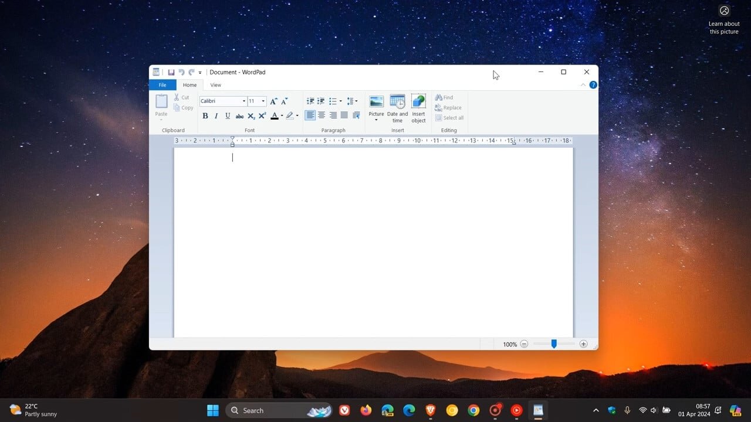Open the File menu
Viewport: 751px width, 422px height.
(163, 85)
